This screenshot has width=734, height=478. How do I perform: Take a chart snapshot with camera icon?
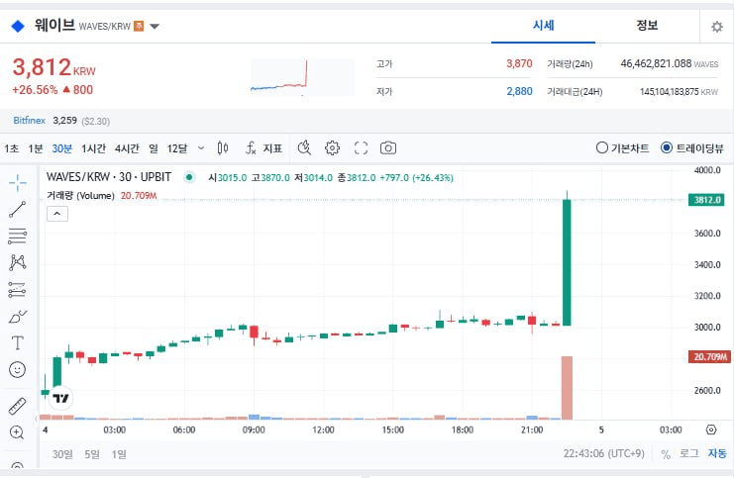(x=388, y=147)
